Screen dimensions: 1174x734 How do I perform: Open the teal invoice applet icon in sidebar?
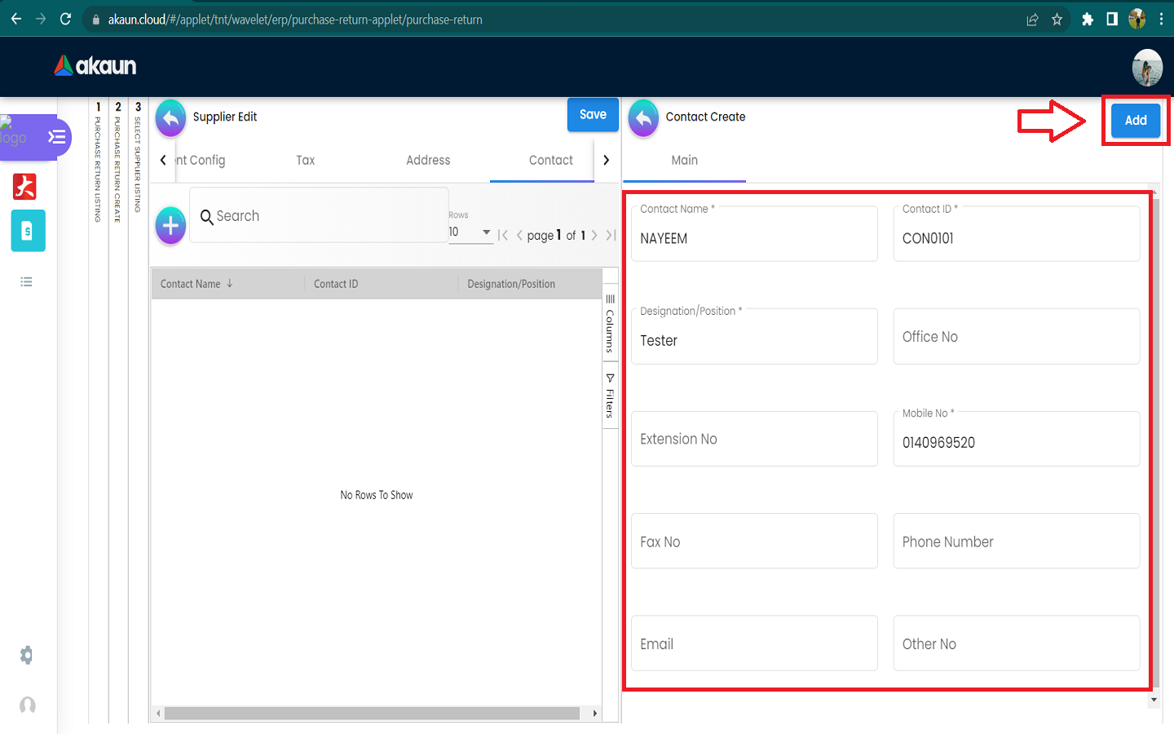28,232
